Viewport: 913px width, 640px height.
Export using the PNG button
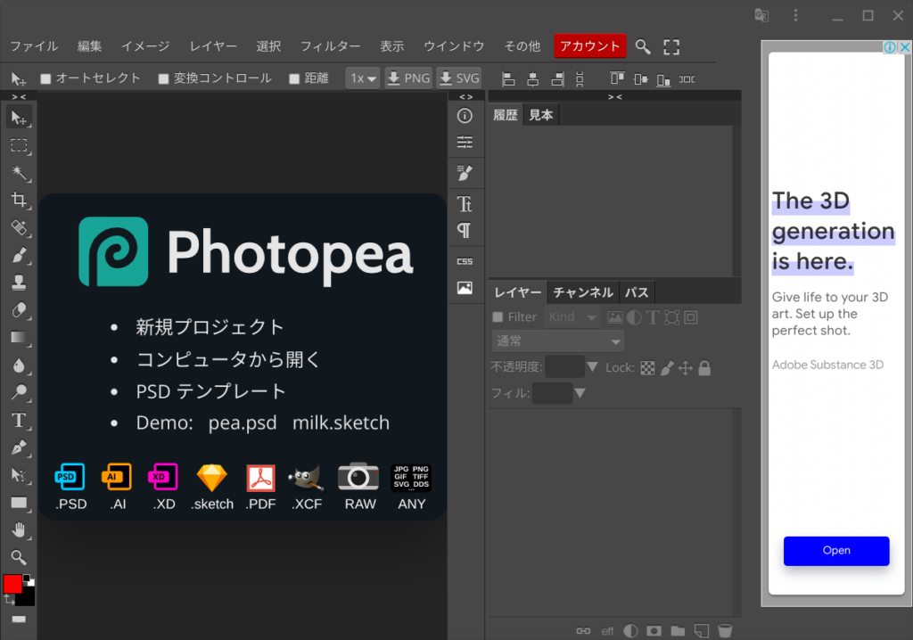click(408, 78)
